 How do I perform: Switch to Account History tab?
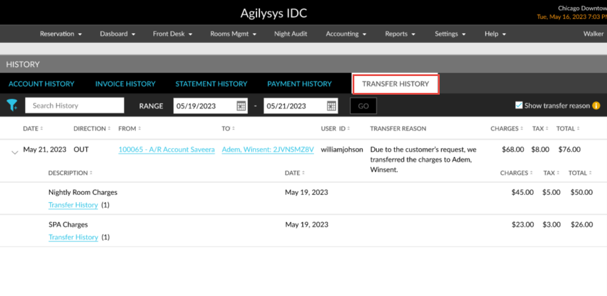pos(41,84)
